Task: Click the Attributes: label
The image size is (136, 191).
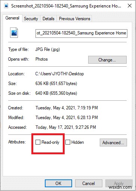Action: click(x=17, y=142)
